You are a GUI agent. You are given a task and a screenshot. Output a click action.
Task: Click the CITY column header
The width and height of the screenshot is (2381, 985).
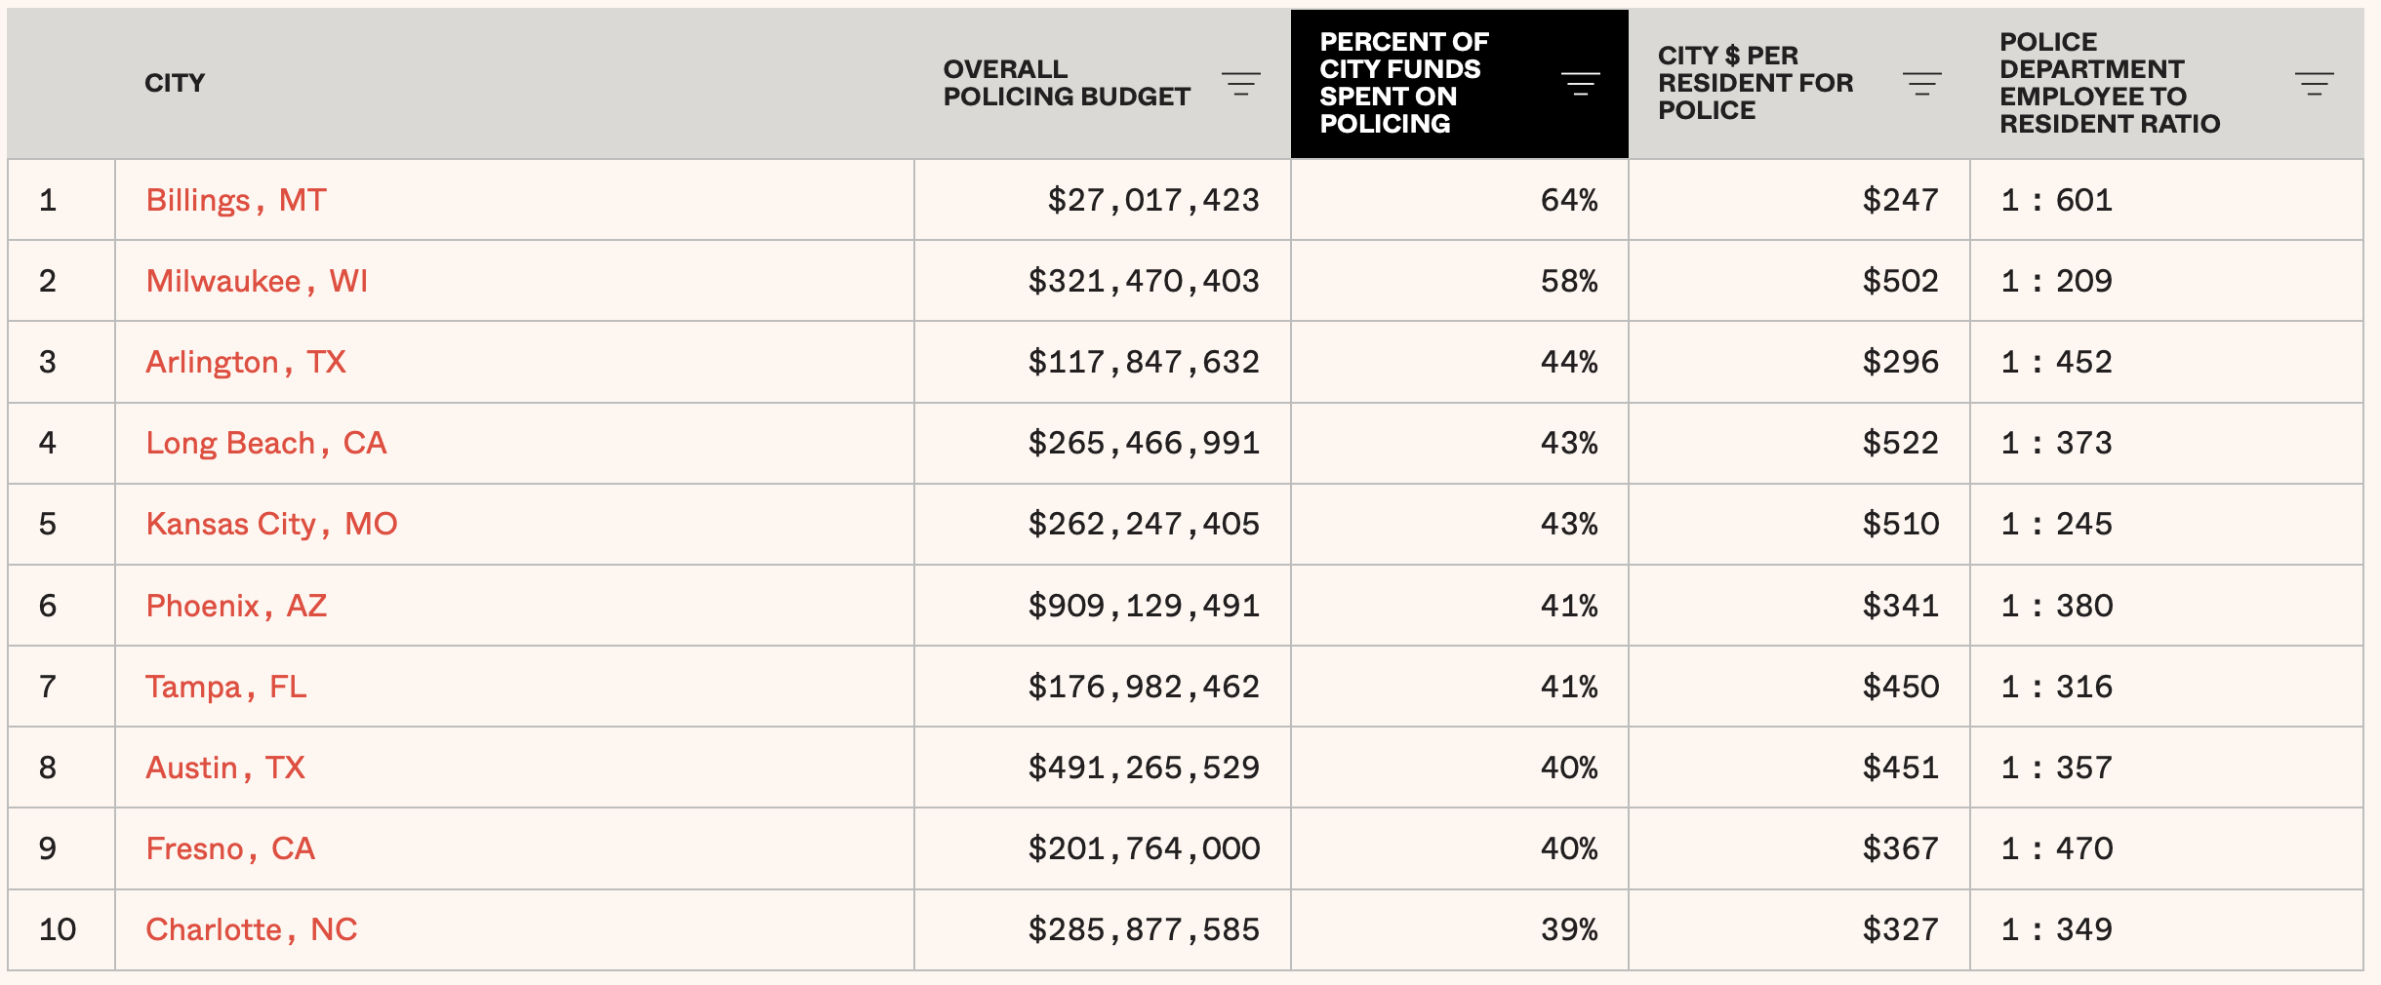coord(175,83)
